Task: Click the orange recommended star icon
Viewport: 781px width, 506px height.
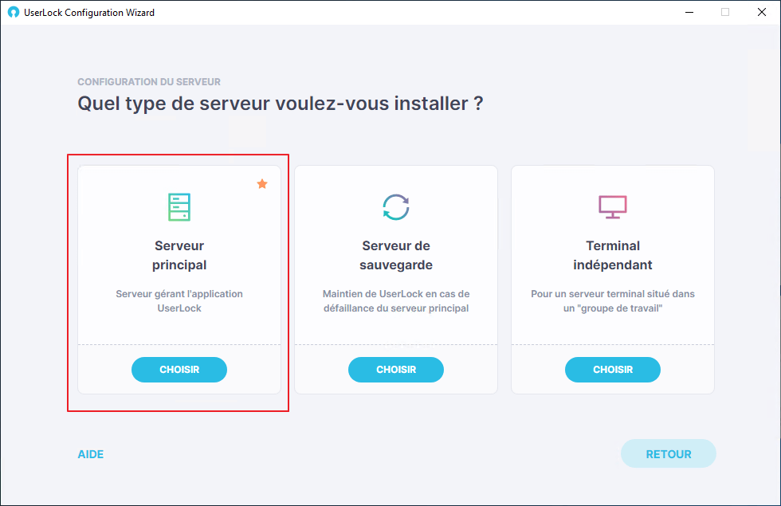Action: [x=262, y=184]
